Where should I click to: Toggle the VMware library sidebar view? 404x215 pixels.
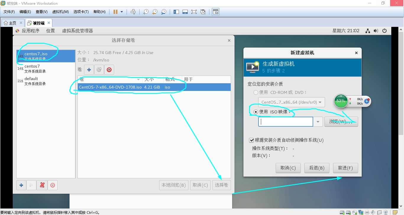click(176, 12)
